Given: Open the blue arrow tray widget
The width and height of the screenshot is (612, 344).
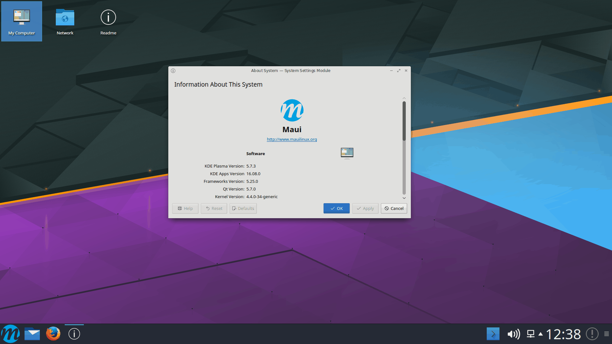Looking at the screenshot, I should tap(493, 334).
